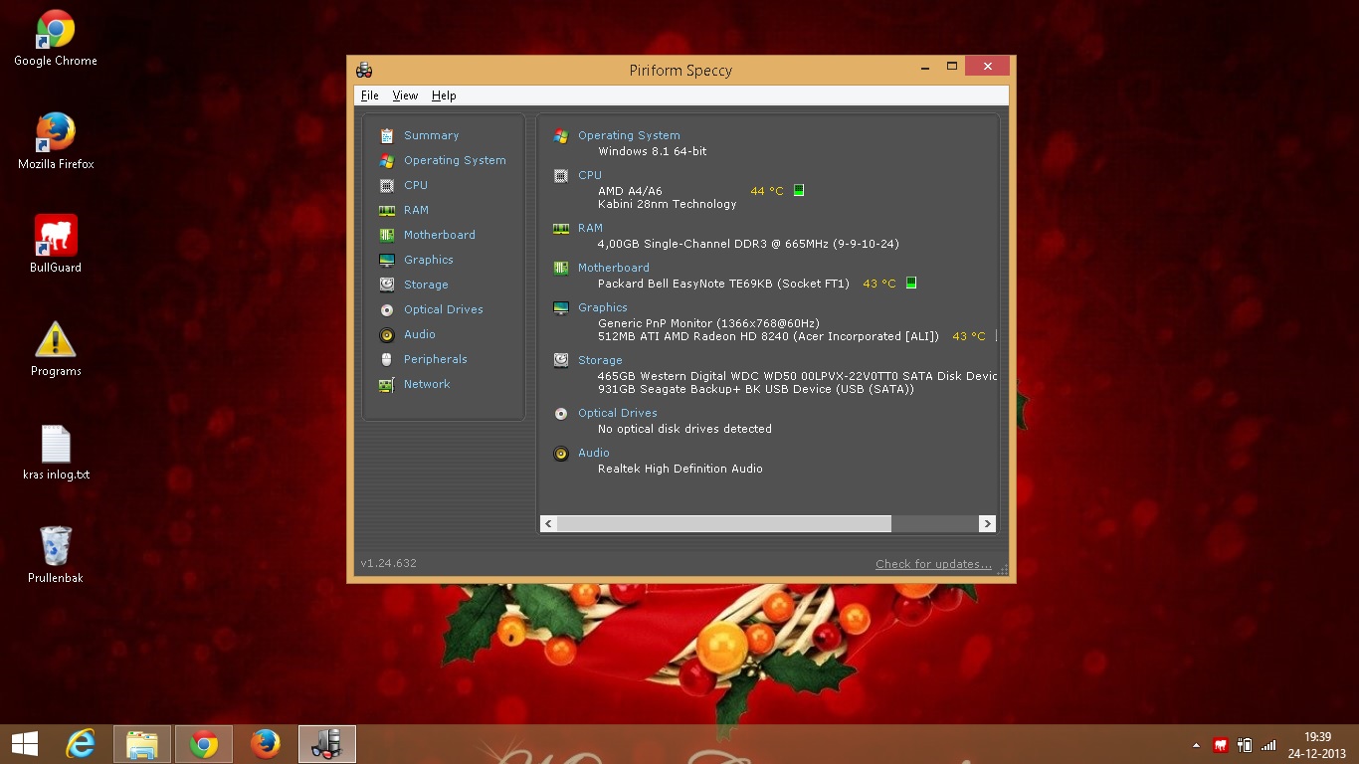Open Peripherals in the sidebar
This screenshot has width=1359, height=764.
coord(436,359)
